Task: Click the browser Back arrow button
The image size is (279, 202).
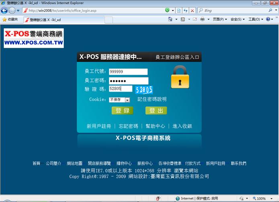Action: pyautogui.click(x=4, y=10)
